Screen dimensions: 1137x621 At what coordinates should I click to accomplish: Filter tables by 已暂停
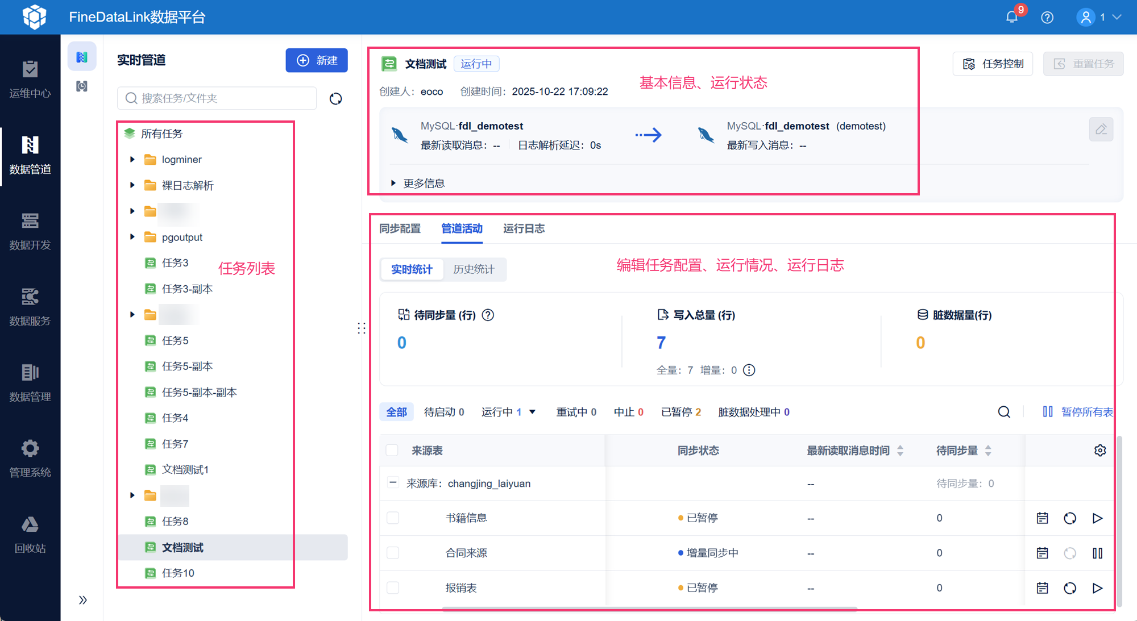[x=681, y=412]
